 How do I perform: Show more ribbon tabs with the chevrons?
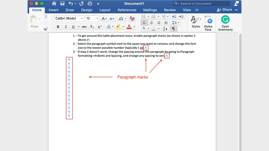click(197, 10)
